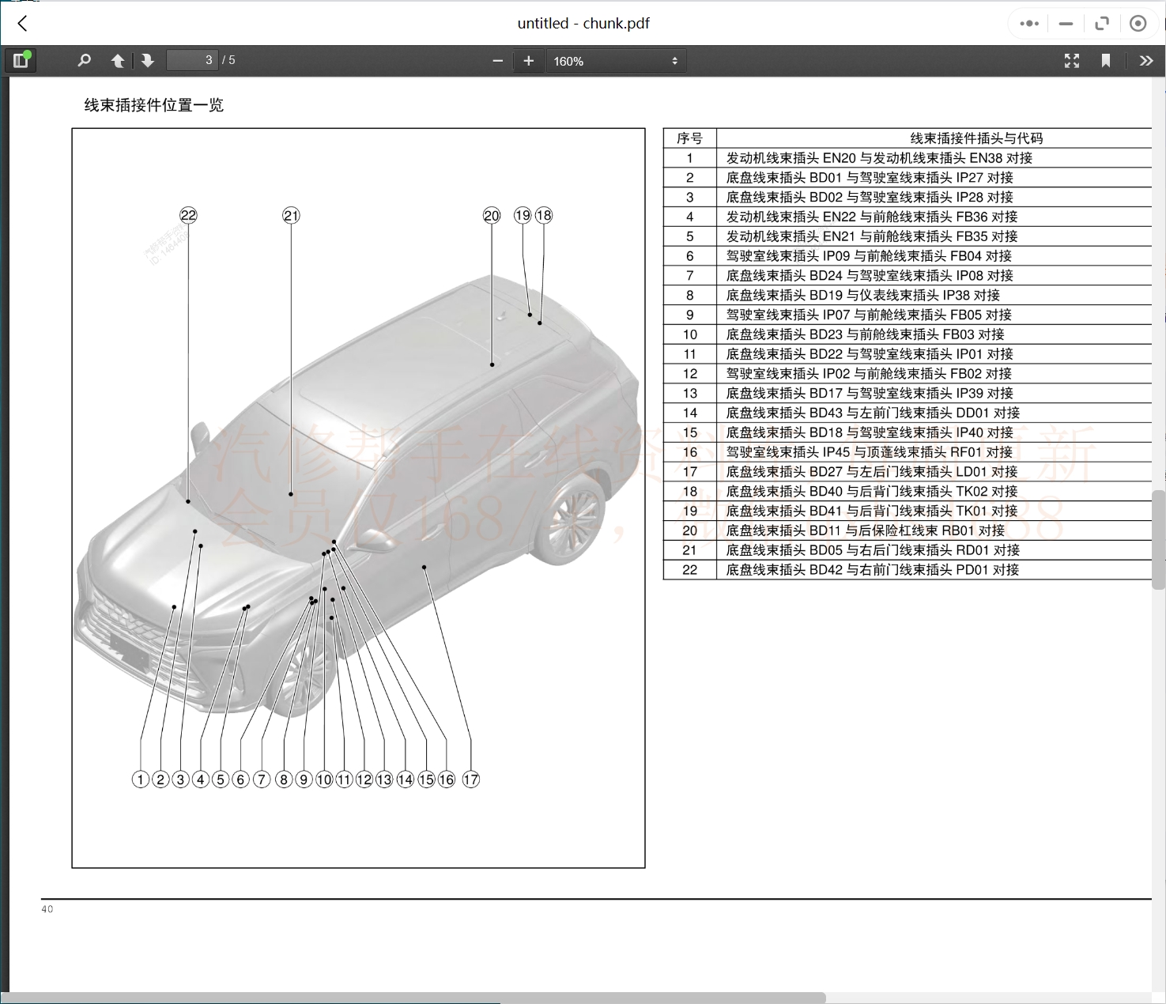Click the vertical scrollbar thumb

pos(1158,539)
